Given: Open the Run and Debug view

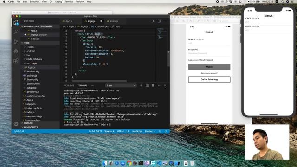Looking at the screenshot, I should tap(16, 51).
